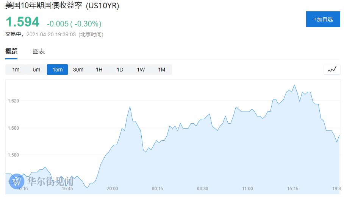
Task: Set the chart interval to 1H
Action: point(99,70)
